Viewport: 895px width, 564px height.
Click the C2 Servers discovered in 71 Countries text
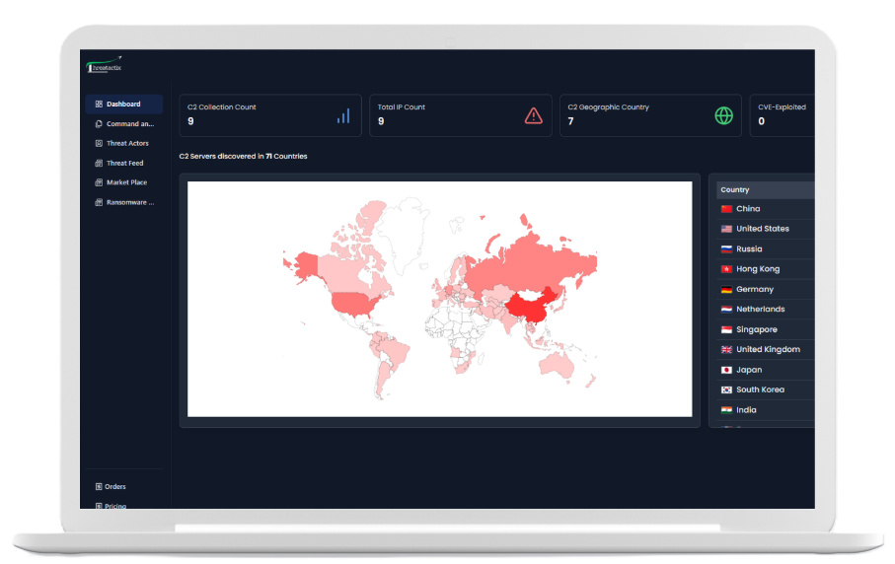(x=243, y=156)
